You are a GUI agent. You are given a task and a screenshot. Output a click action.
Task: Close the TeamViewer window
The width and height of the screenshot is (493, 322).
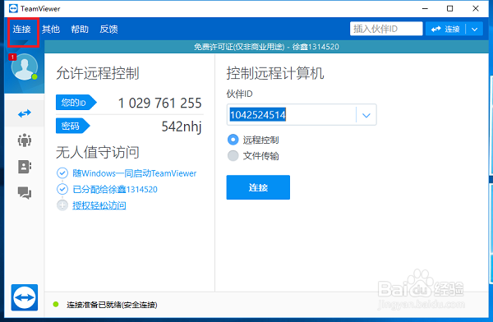pyautogui.click(x=476, y=8)
